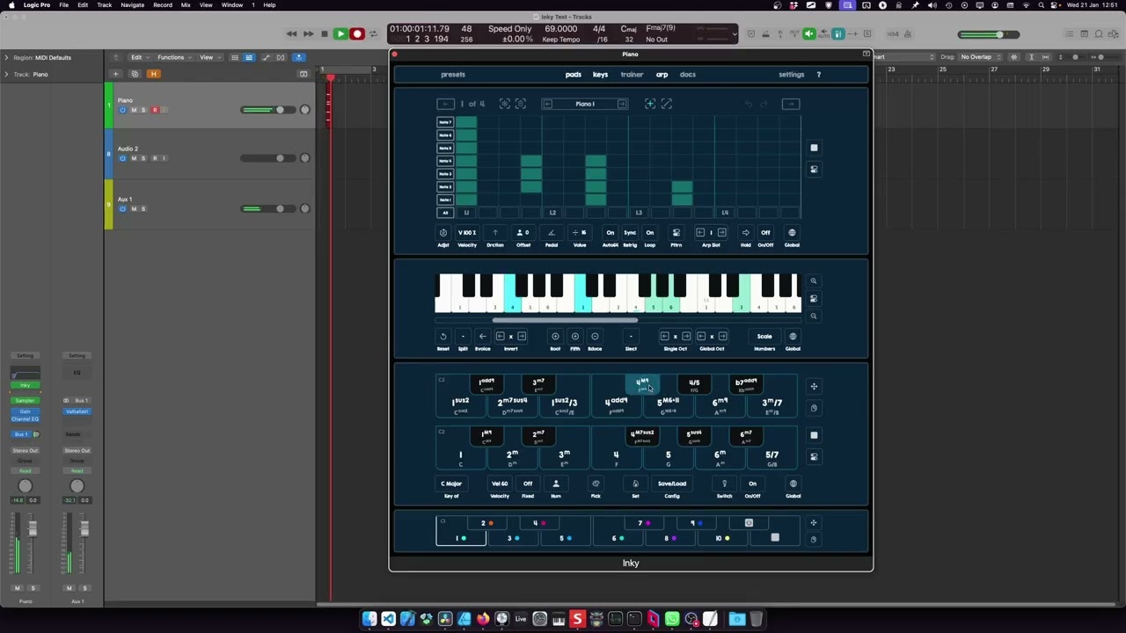Click the keyboard zoom in magnifier
The width and height of the screenshot is (1126, 633).
pos(814,281)
